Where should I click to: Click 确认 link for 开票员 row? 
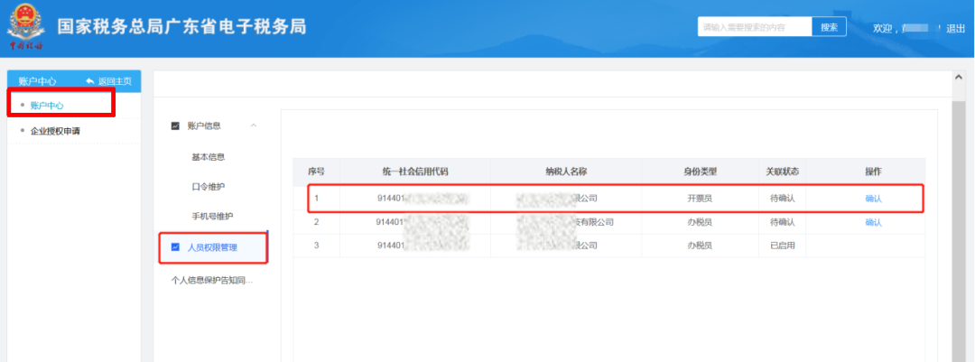pyautogui.click(x=873, y=199)
